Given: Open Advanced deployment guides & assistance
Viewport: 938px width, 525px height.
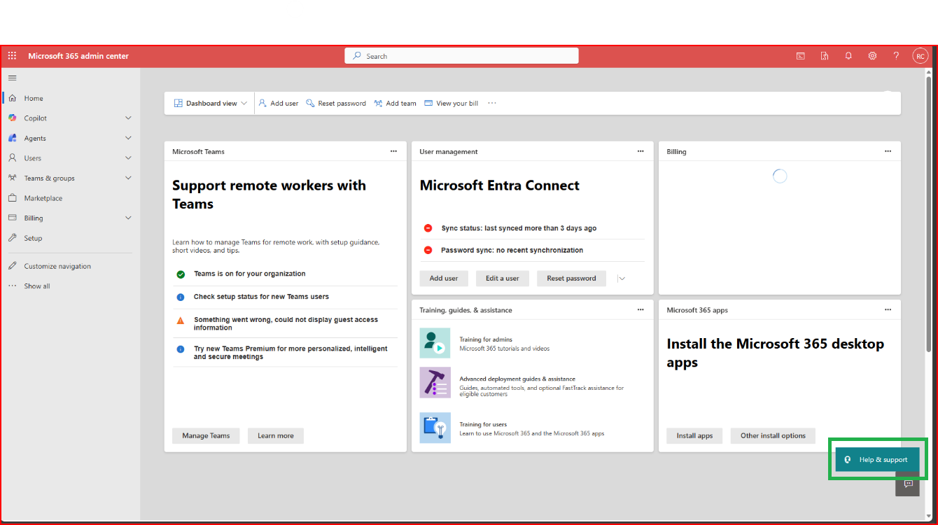Looking at the screenshot, I should (518, 379).
